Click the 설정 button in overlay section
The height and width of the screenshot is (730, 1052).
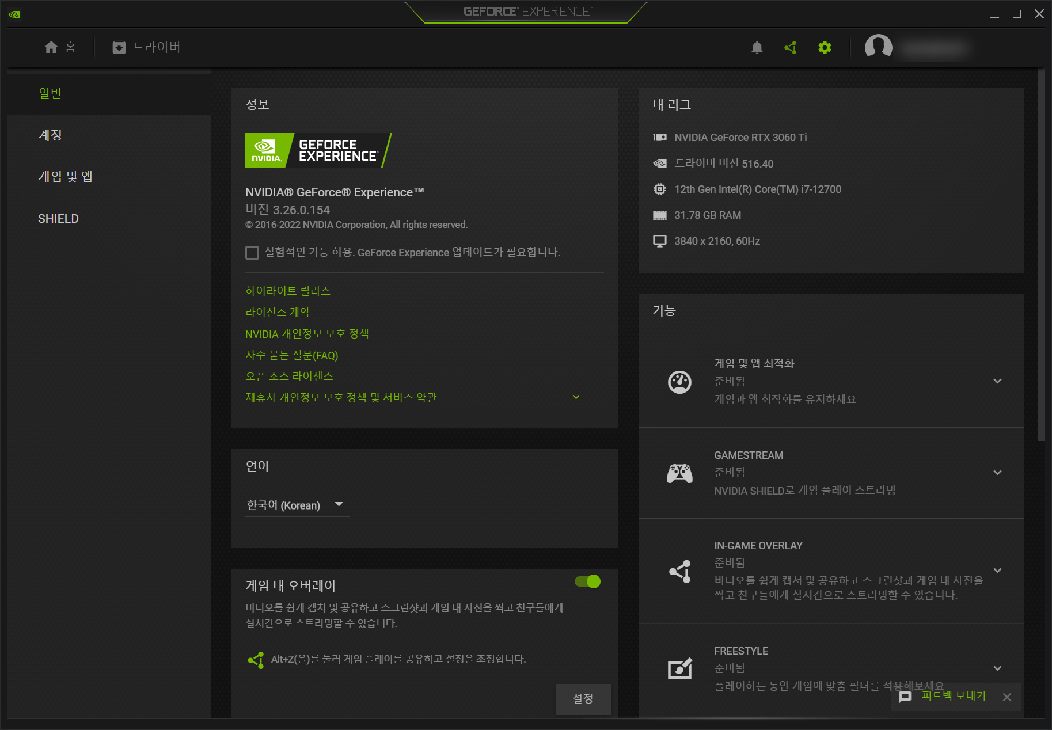tap(583, 699)
